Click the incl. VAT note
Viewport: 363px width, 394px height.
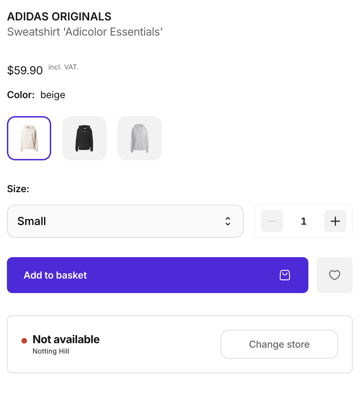pyautogui.click(x=64, y=67)
